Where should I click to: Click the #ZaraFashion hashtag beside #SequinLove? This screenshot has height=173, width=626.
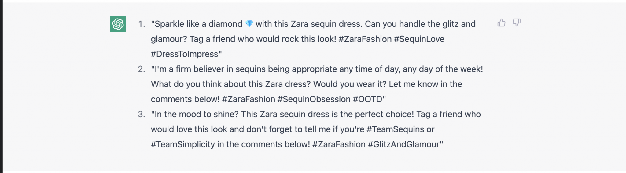pos(365,39)
